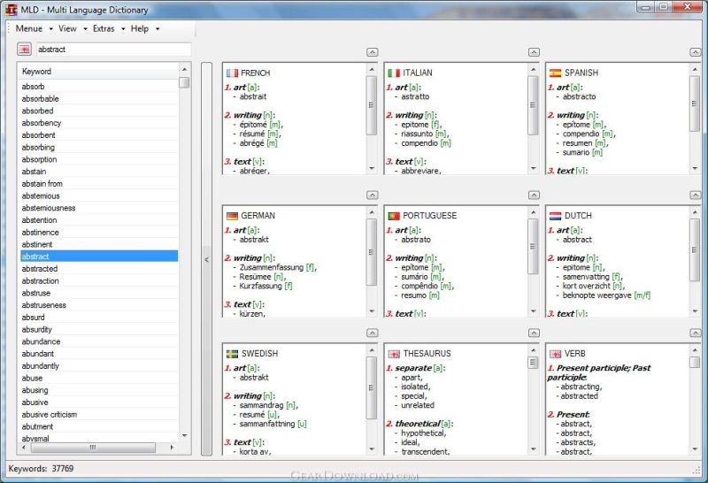Click the Dutch flag icon
The image size is (708, 483).
pos(556,216)
